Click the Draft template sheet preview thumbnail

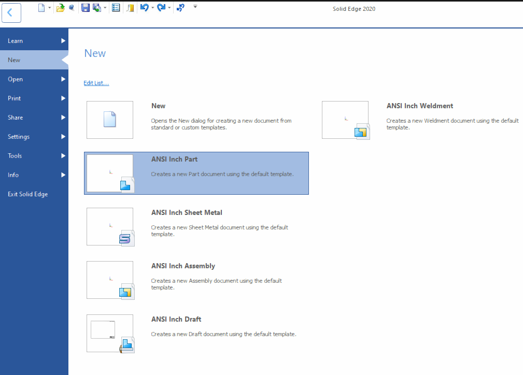tap(103, 329)
